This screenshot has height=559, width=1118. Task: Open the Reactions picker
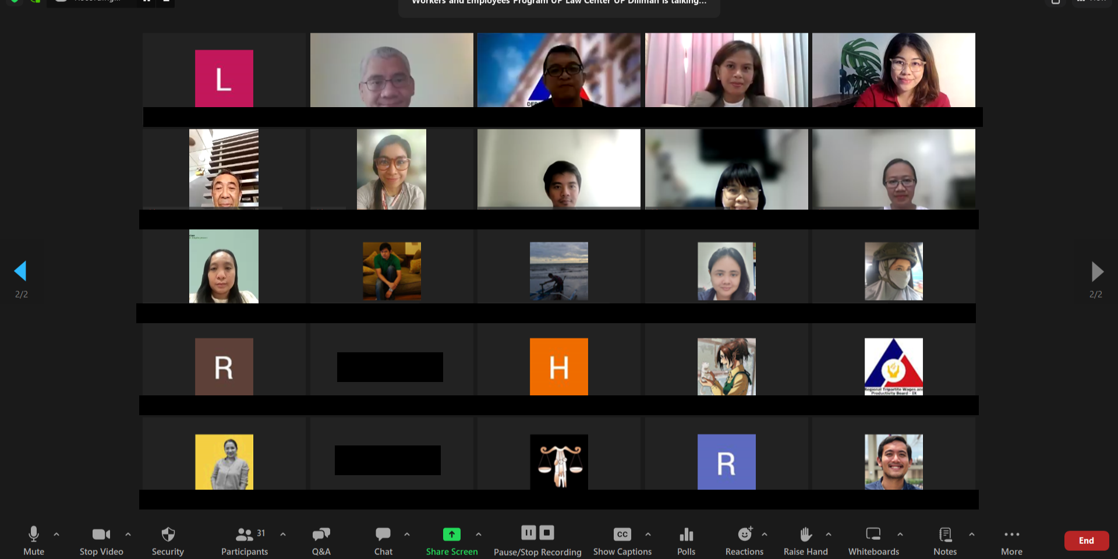click(744, 540)
